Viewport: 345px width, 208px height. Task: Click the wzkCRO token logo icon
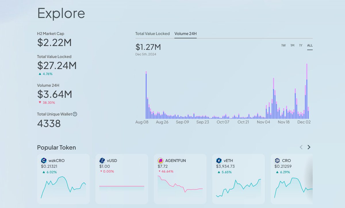pyautogui.click(x=44, y=160)
